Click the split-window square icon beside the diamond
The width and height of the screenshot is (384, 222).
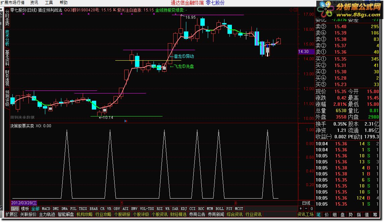(x=296, y=10)
